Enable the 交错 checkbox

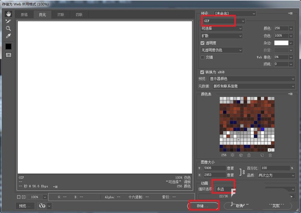tap(202, 57)
